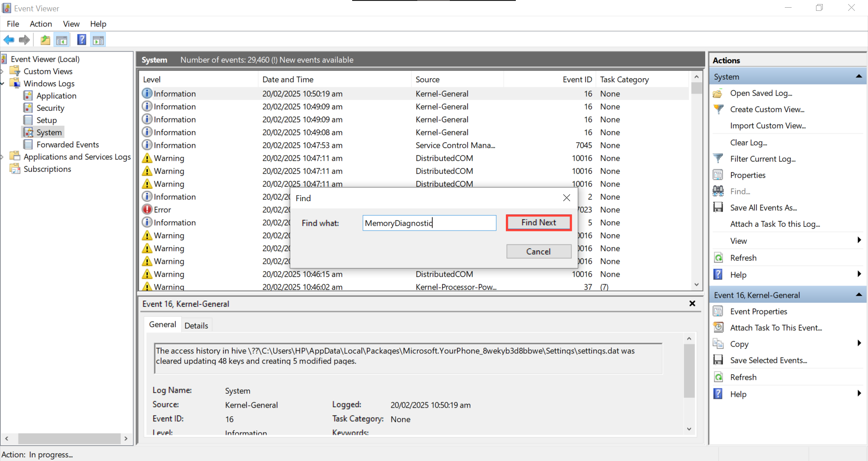Close the event preview pane
The image size is (868, 461).
[x=692, y=304]
